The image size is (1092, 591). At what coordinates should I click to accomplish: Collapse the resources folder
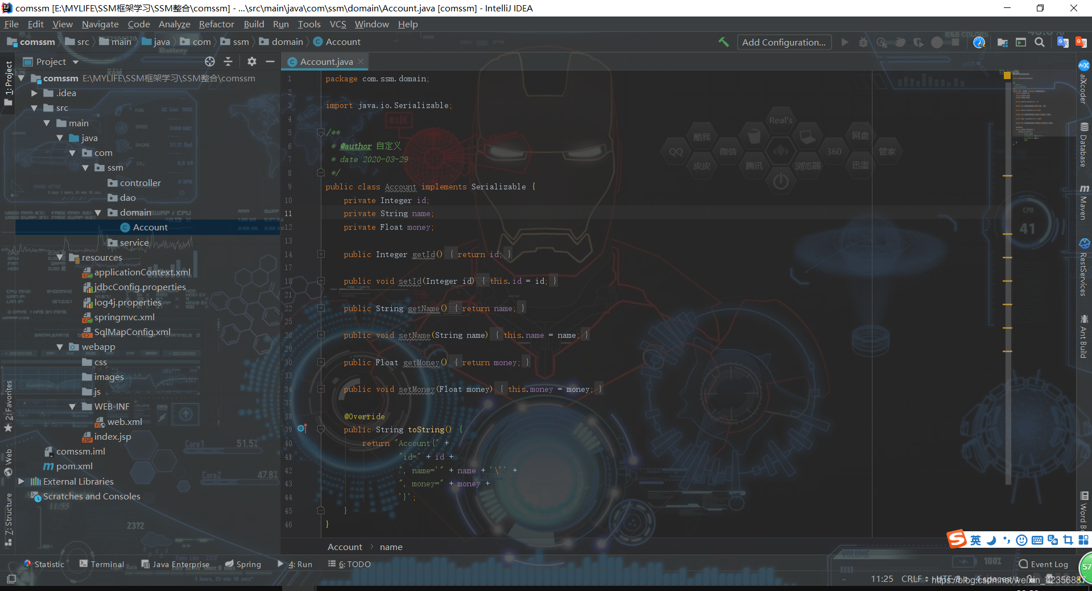[60, 257]
